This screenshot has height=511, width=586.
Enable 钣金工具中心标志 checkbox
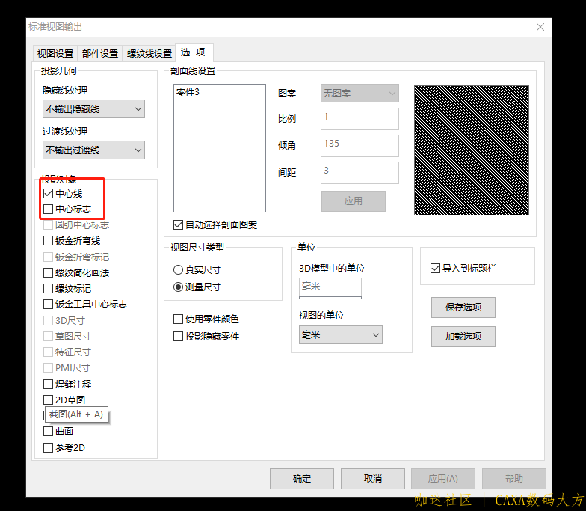48,304
